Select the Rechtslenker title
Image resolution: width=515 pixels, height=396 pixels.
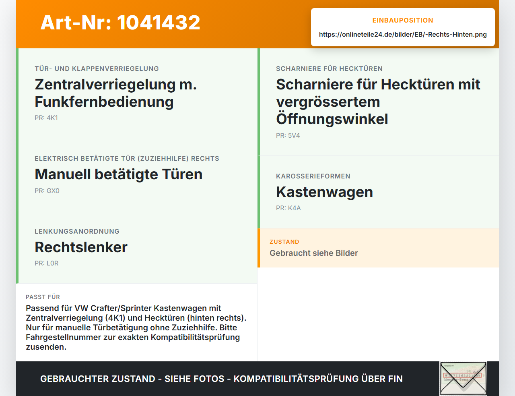point(81,247)
